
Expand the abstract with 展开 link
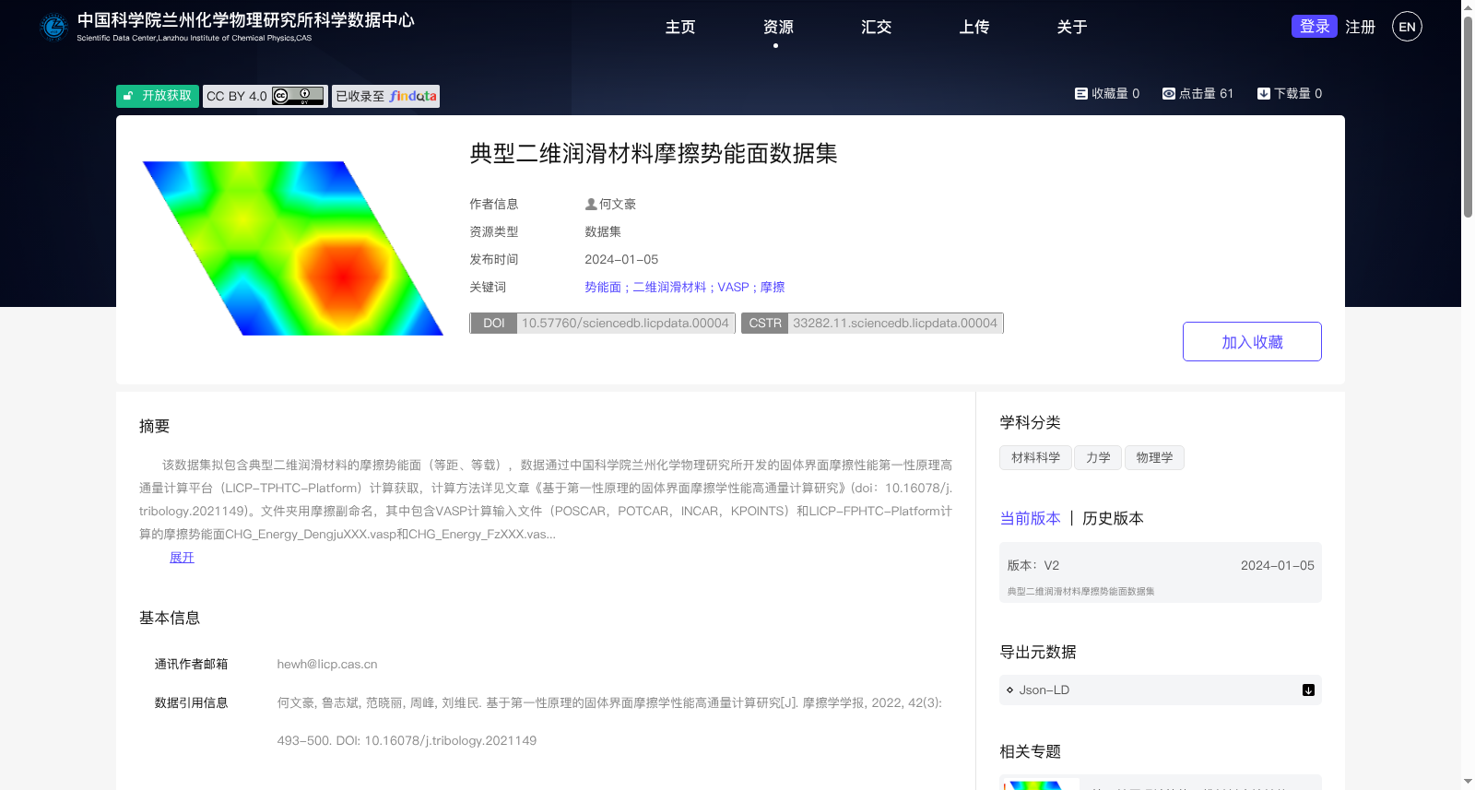point(182,557)
